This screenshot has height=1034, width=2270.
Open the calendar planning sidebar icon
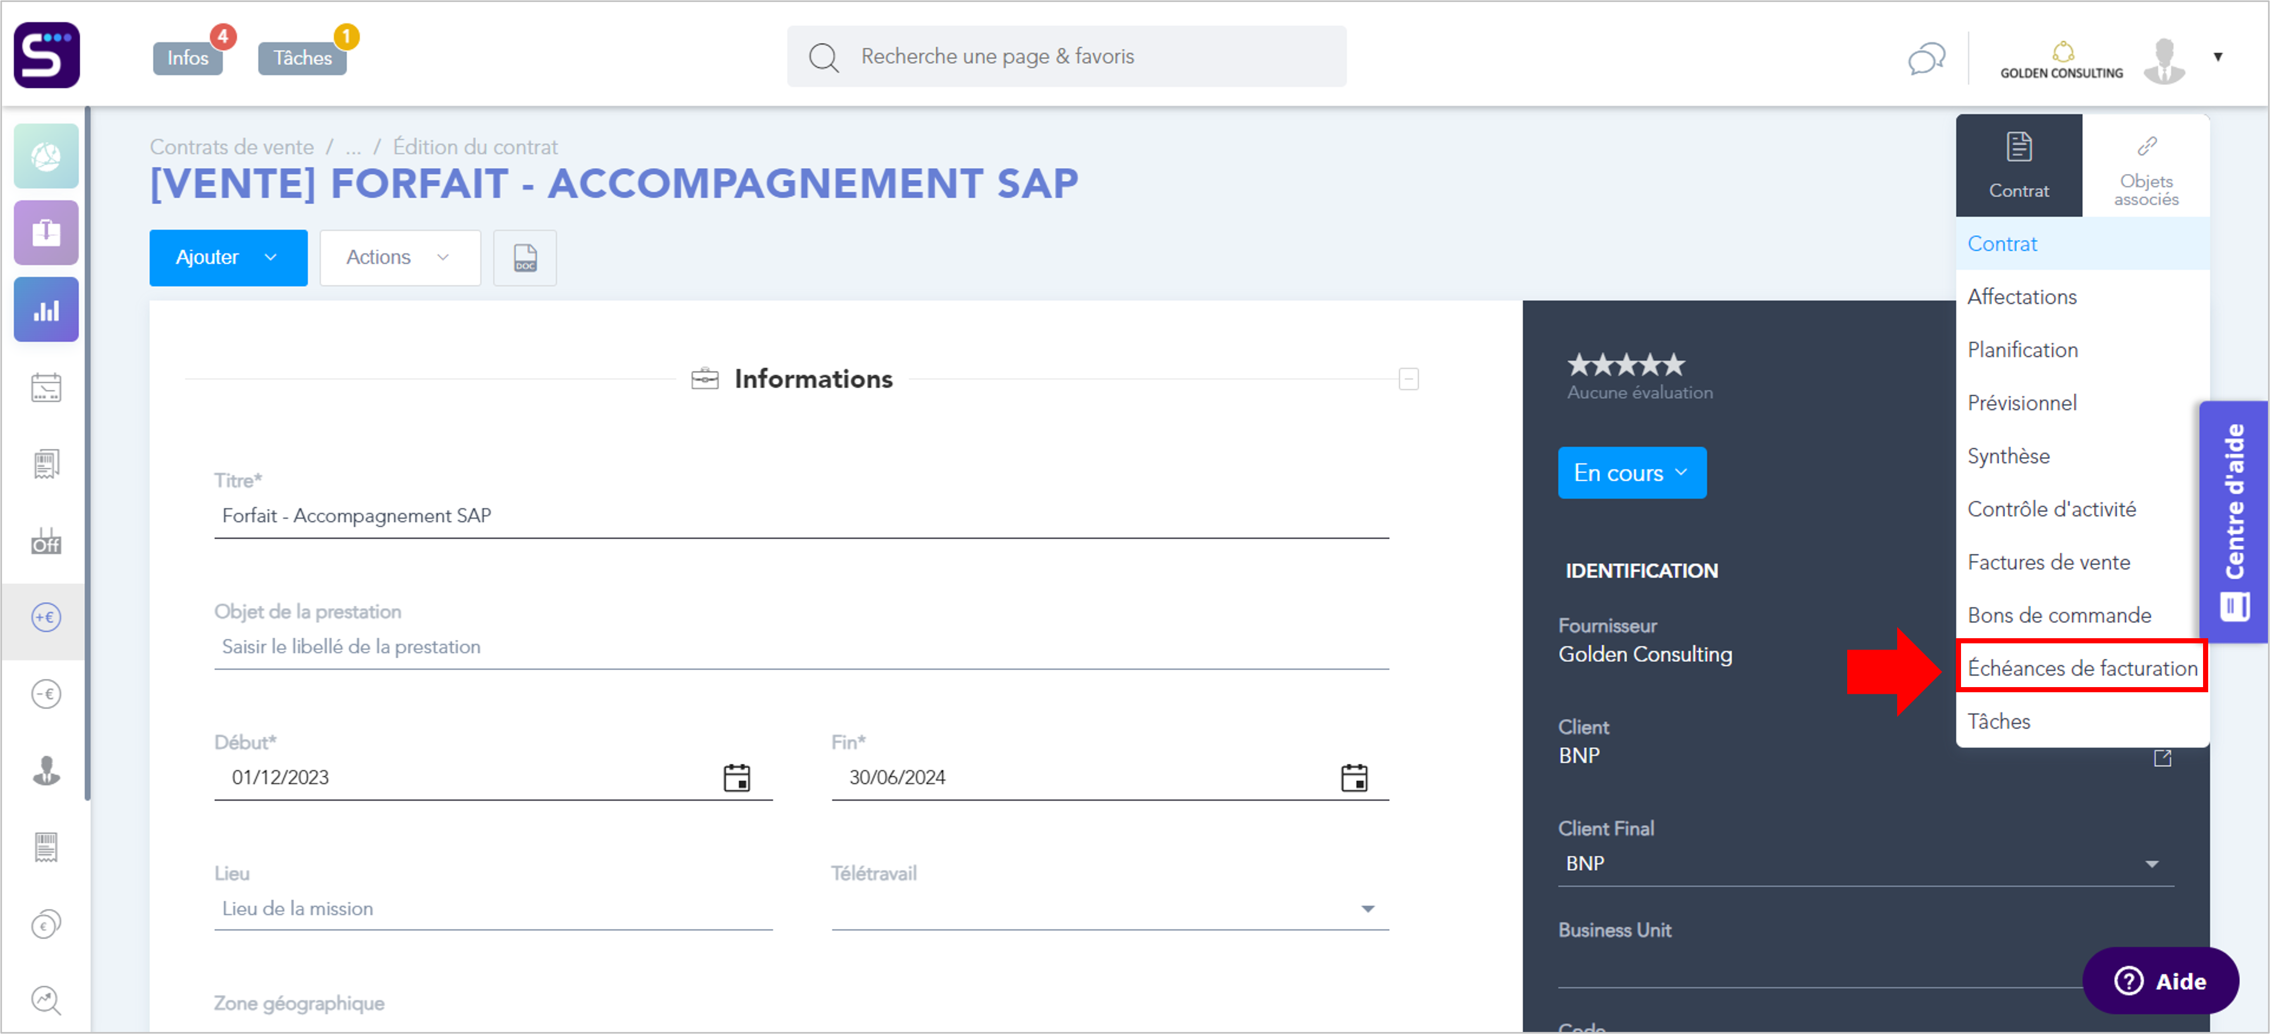click(x=47, y=388)
